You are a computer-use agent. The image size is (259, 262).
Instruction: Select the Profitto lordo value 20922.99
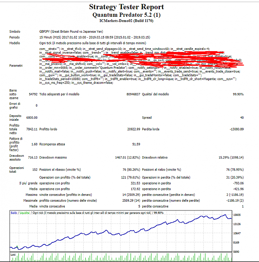pyautogui.click(x=133, y=129)
